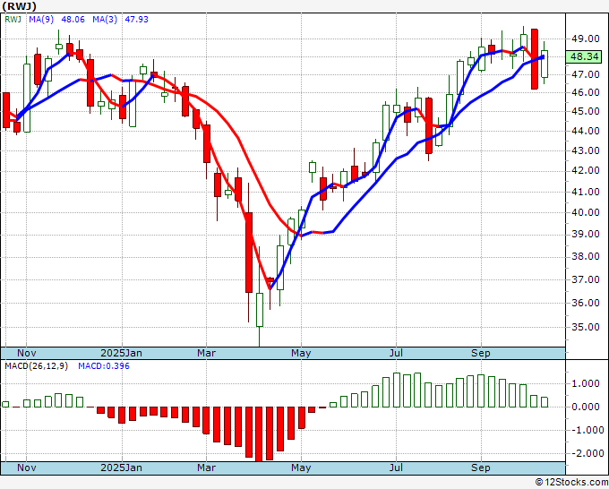The image size is (609, 489).
Task: Click the 42.00 price axis label
Action: click(x=585, y=170)
